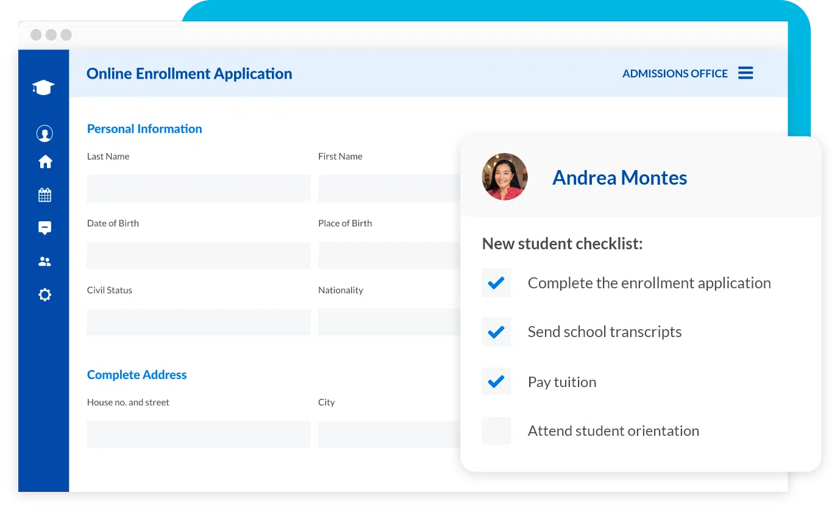Image resolution: width=840 pixels, height=512 pixels.
Task: Select the Civil Status field
Action: pos(198,322)
